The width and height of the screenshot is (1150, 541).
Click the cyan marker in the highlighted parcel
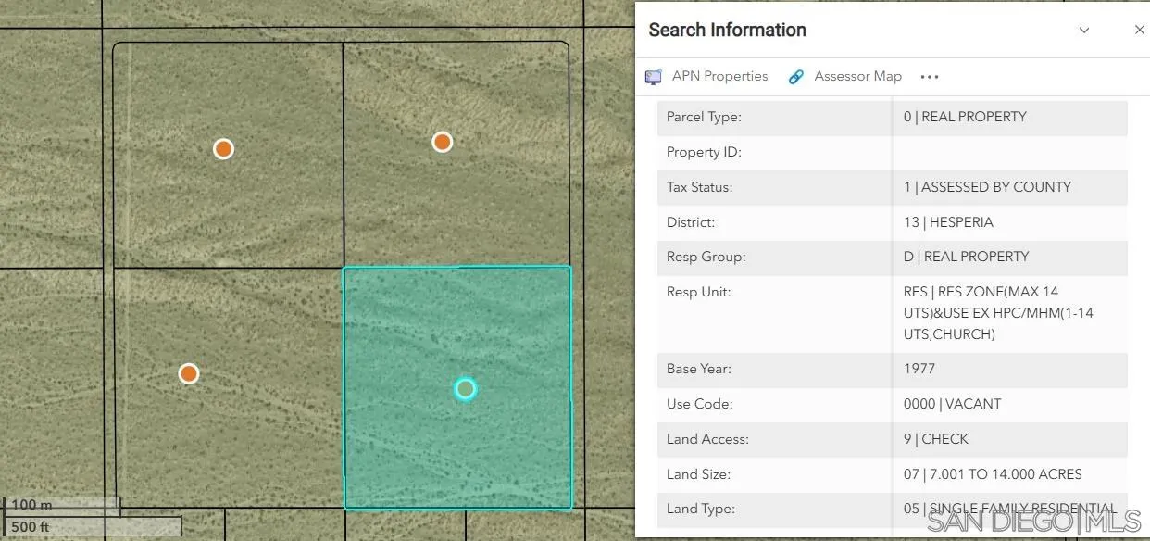tap(465, 388)
